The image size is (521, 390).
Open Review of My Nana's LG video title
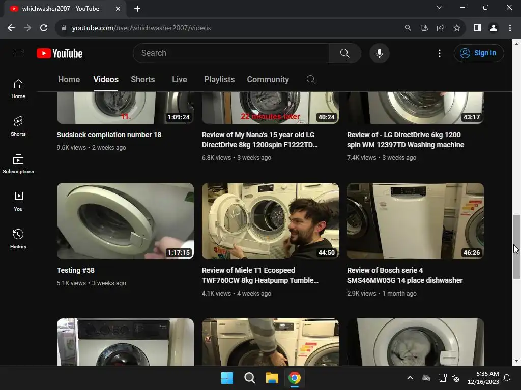click(x=259, y=140)
